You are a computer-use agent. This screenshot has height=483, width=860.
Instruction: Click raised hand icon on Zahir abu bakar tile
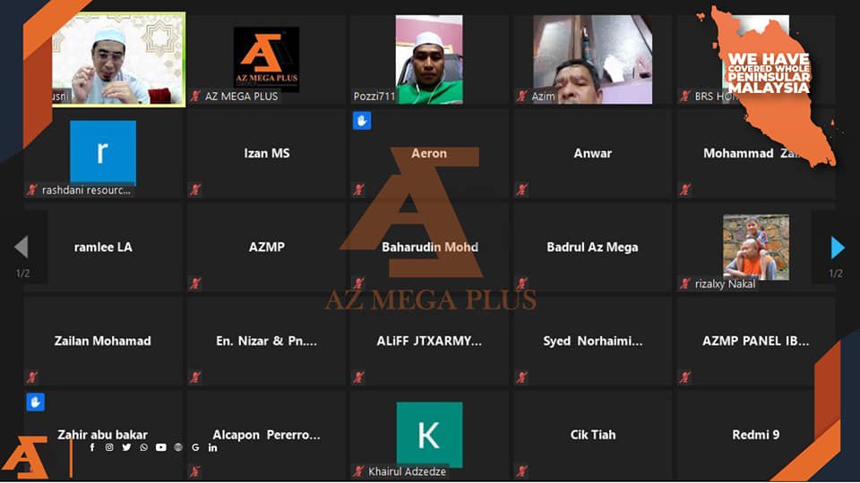click(35, 402)
